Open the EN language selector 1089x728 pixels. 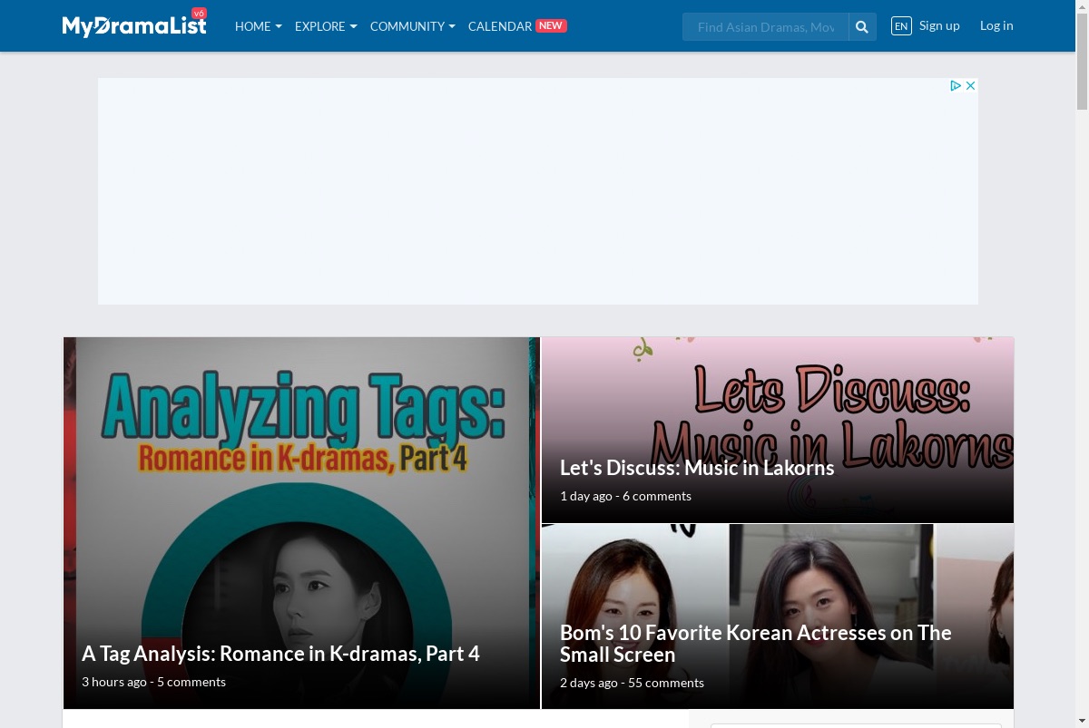pyautogui.click(x=901, y=26)
